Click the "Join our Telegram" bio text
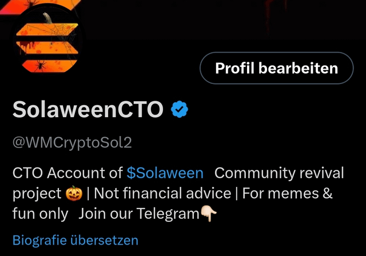 click(x=138, y=214)
